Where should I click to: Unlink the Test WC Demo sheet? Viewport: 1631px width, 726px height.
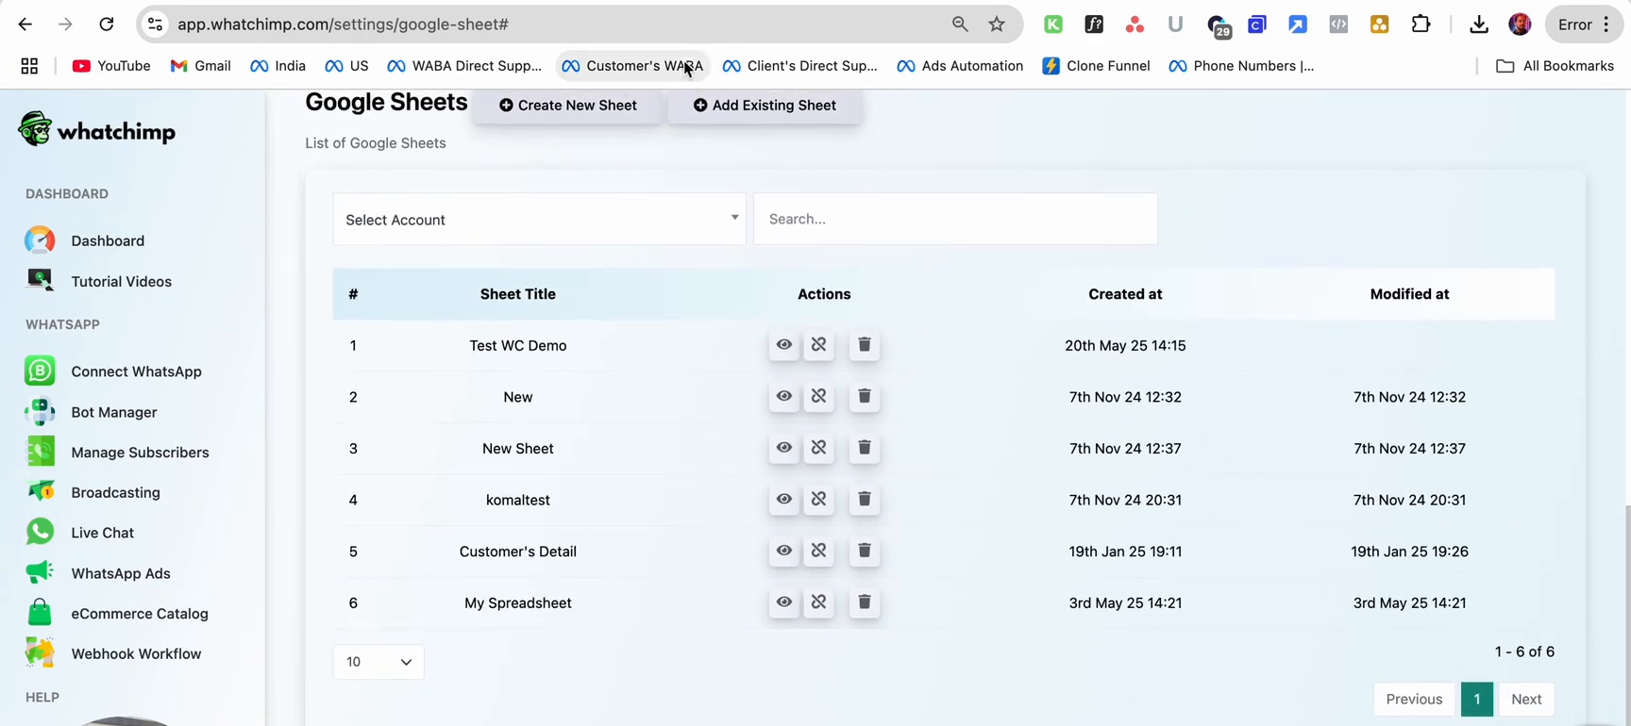818,345
